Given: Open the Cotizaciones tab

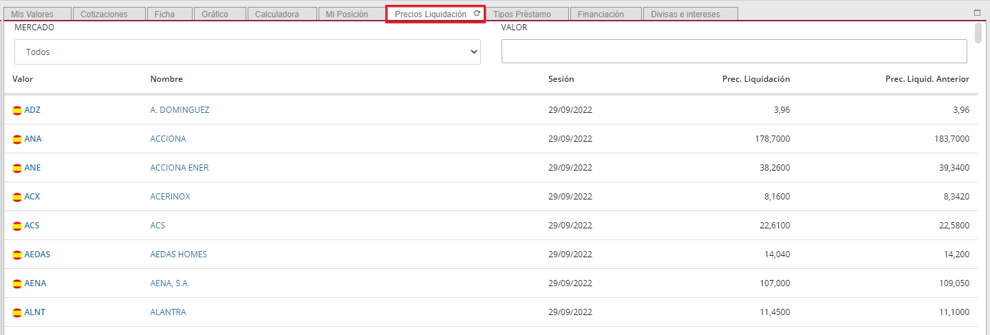Looking at the screenshot, I should point(109,14).
